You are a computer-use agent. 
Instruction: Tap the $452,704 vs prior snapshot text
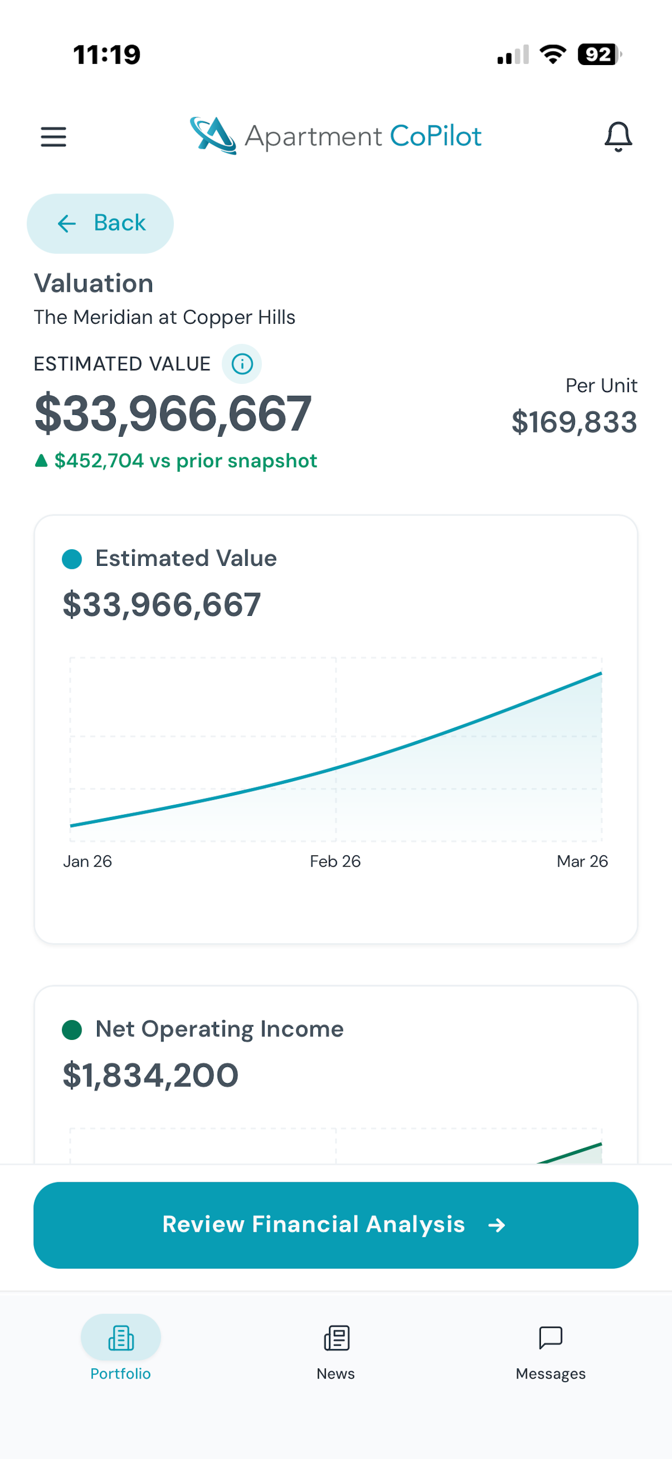(185, 460)
